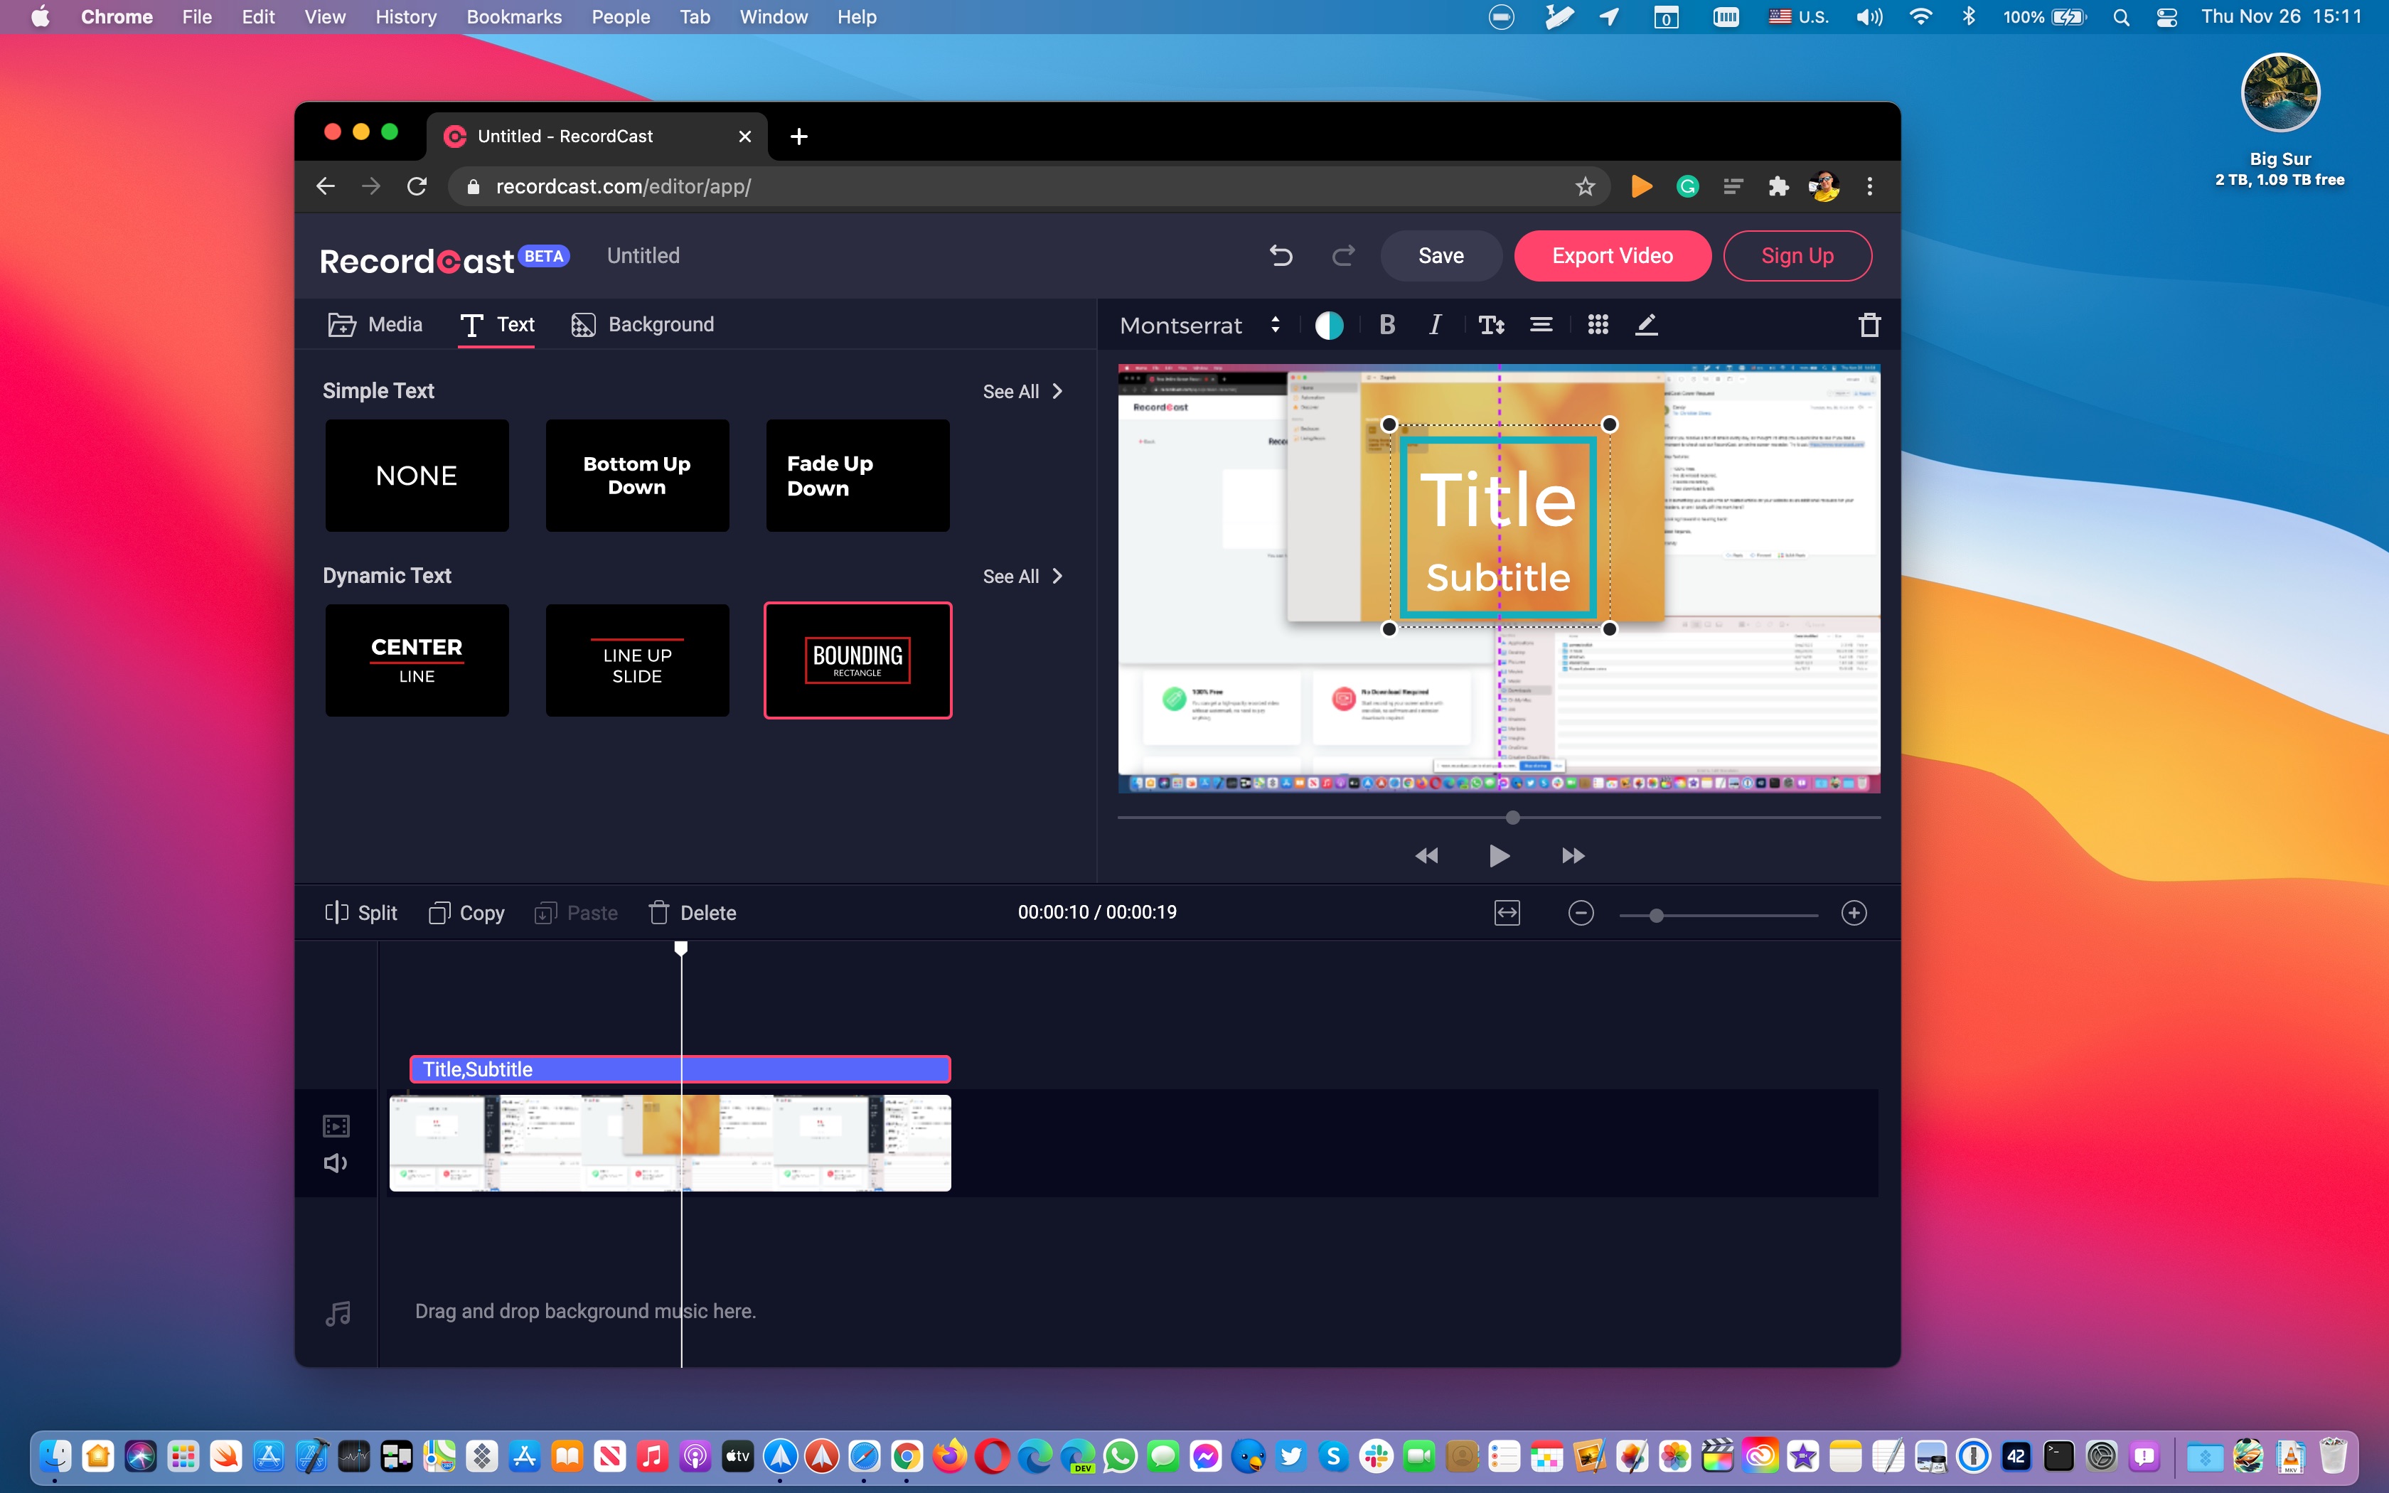
Task: Click the Untitled project name
Action: (x=643, y=256)
